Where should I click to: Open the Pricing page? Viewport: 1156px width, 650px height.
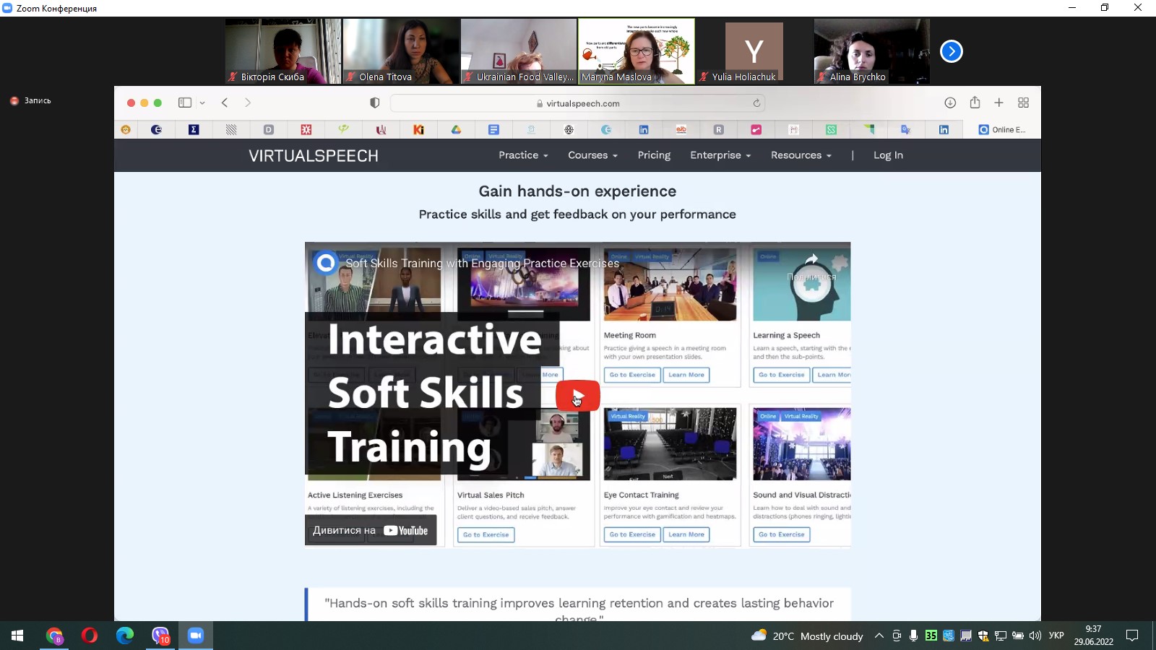[654, 155]
